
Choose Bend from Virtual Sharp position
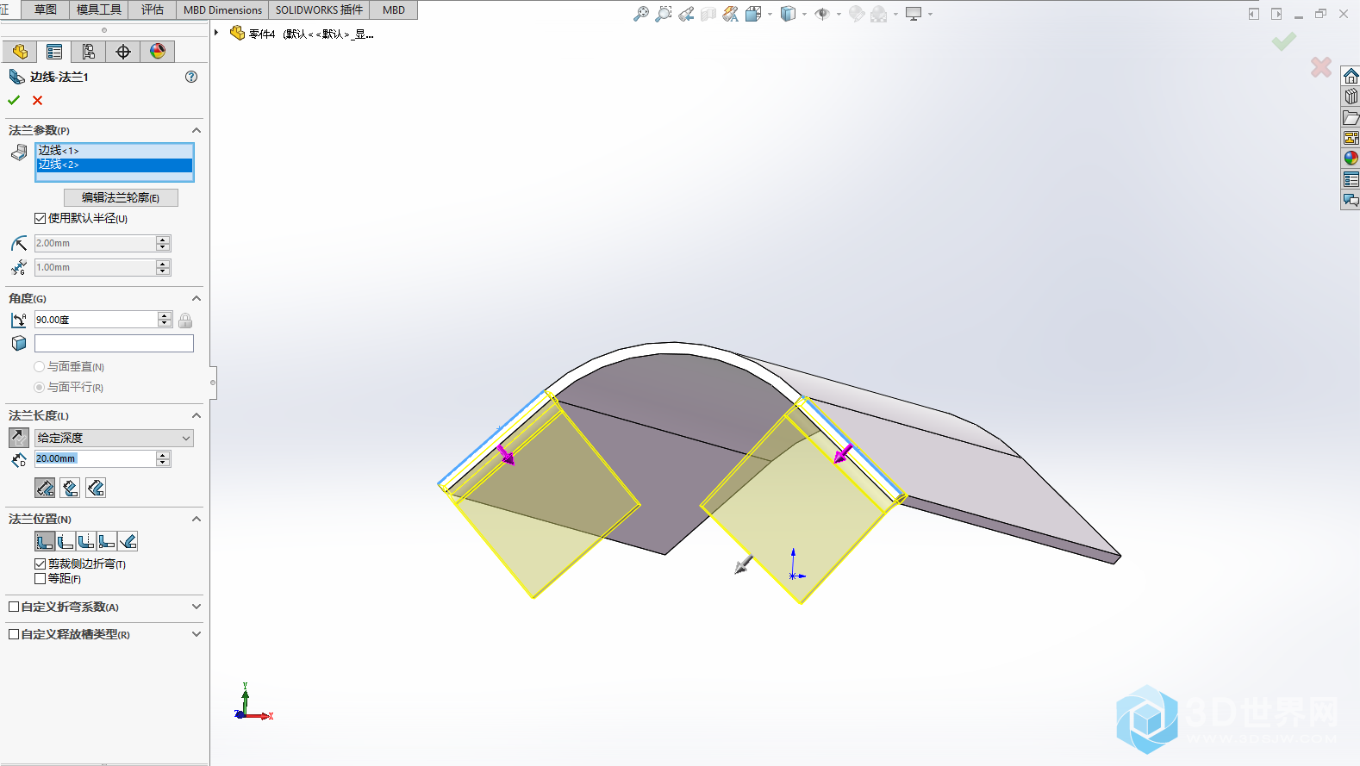tap(107, 541)
